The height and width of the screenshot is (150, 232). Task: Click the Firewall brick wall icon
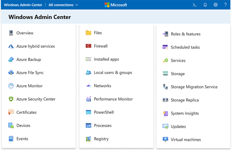click(x=88, y=46)
